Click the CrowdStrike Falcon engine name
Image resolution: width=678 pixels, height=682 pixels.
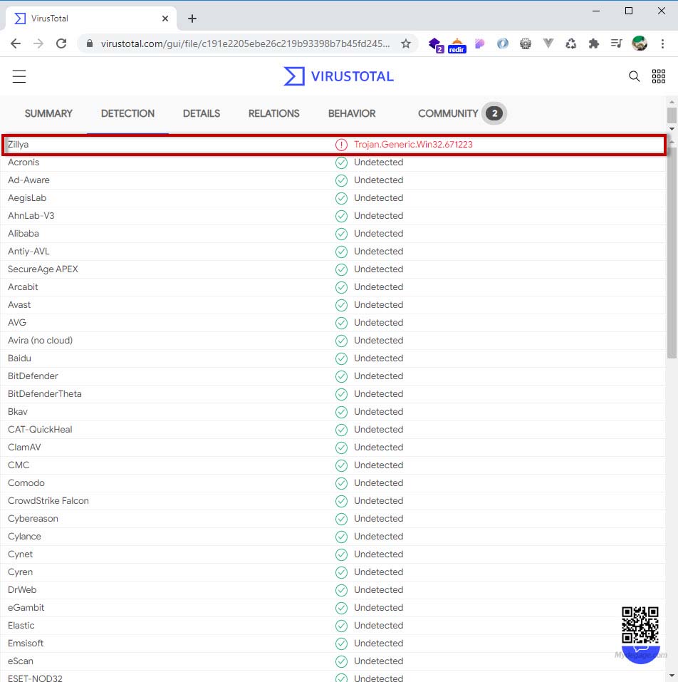48,500
